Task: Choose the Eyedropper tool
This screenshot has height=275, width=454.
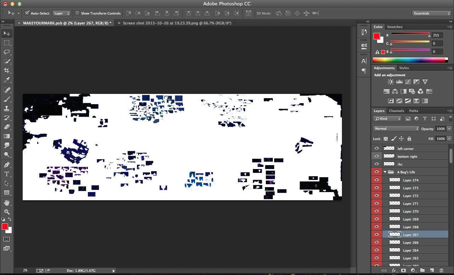Action: (7, 80)
